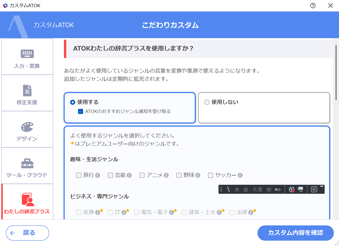Check the 法律 genre checkbox

232,212
